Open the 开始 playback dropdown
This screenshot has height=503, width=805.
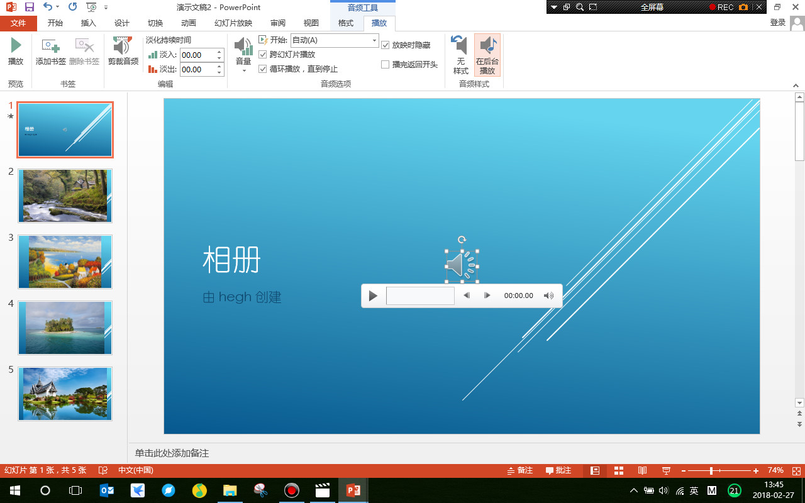click(373, 40)
